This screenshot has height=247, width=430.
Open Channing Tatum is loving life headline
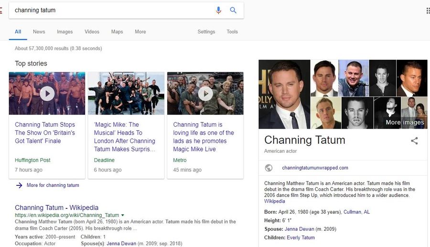[204, 137]
